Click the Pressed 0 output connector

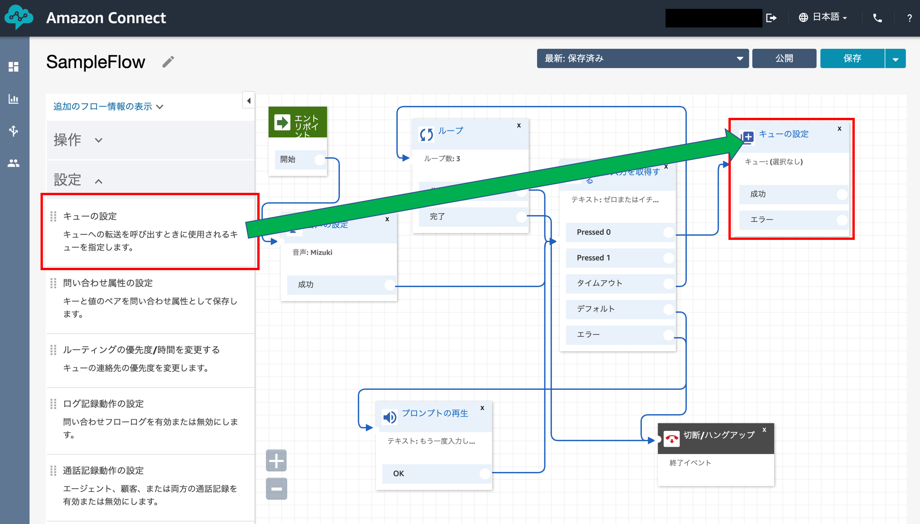[668, 232]
